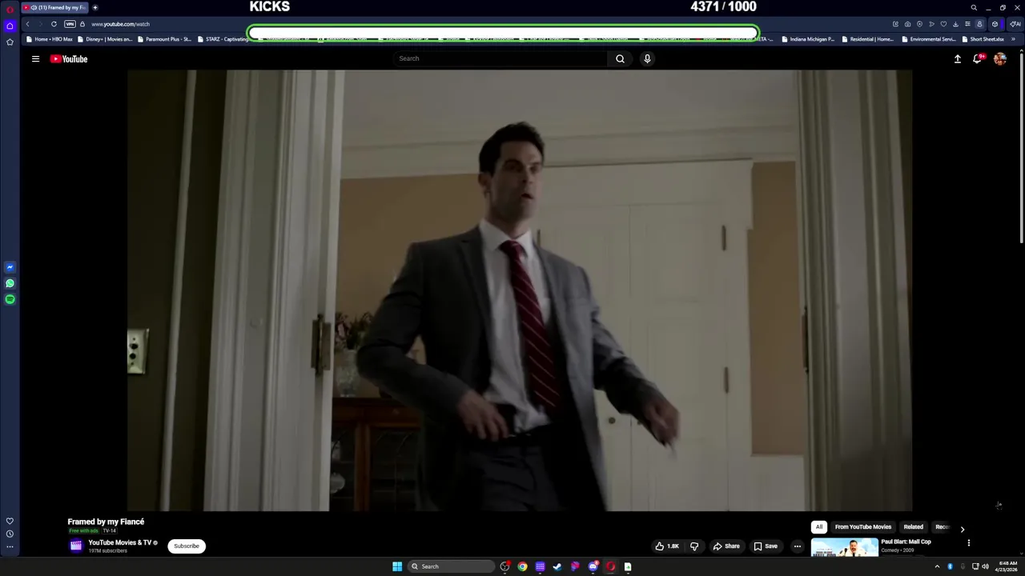
Task: Open Chrome from the taskbar
Action: 522,566
